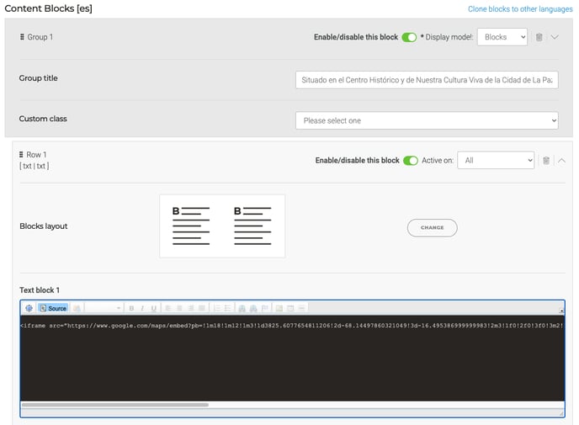This screenshot has width=579, height=425.
Task: Collapse Row 1 with chevron arrow
Action: click(561, 161)
